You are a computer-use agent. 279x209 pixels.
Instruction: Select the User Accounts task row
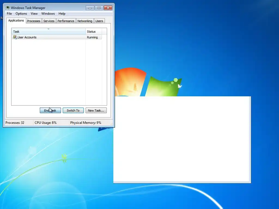57,37
